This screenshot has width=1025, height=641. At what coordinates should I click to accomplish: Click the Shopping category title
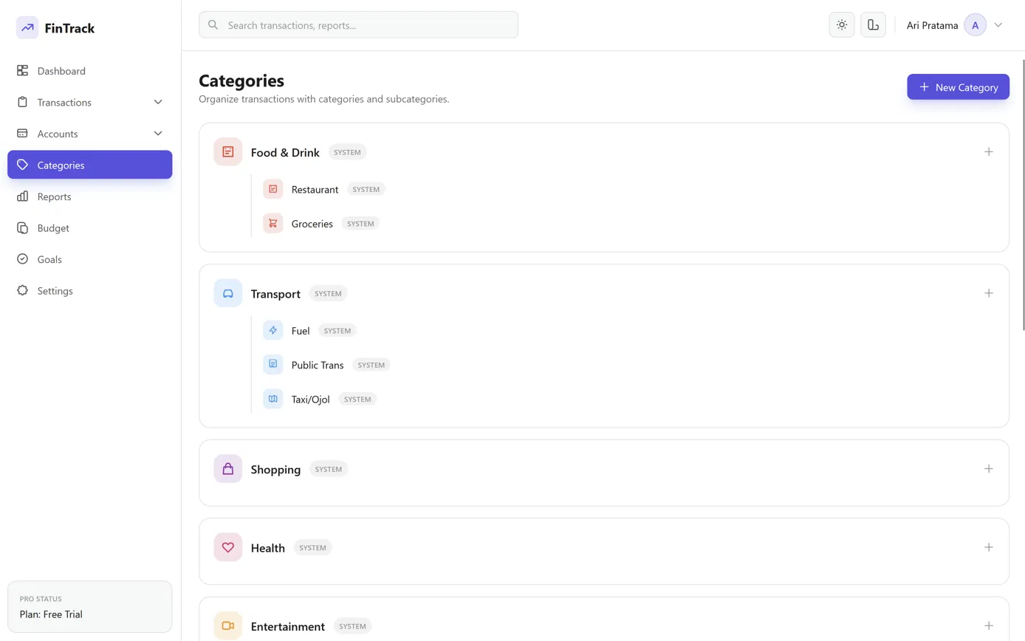click(x=275, y=470)
